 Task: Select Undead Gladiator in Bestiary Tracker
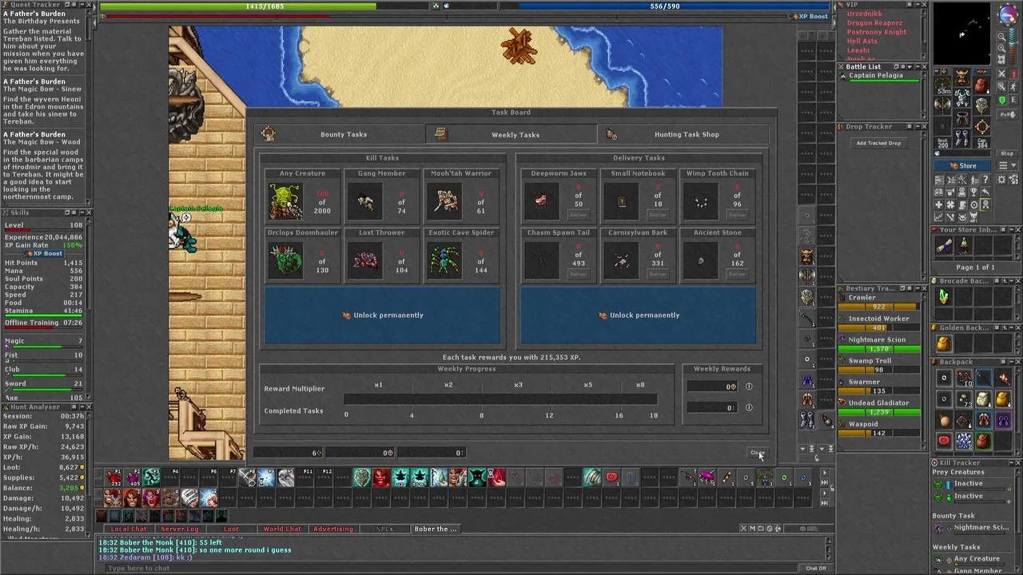[x=878, y=407]
